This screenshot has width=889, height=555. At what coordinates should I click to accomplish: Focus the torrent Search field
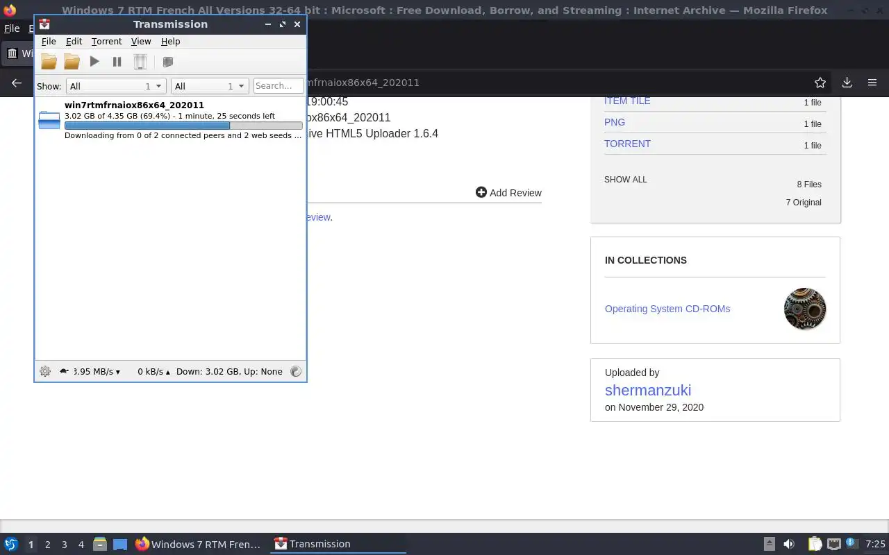tap(279, 86)
